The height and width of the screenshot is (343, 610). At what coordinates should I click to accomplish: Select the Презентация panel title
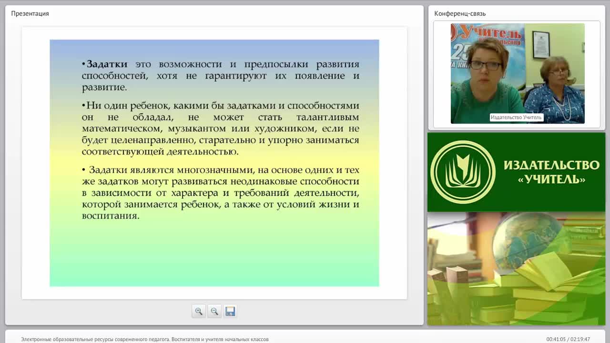pos(30,13)
